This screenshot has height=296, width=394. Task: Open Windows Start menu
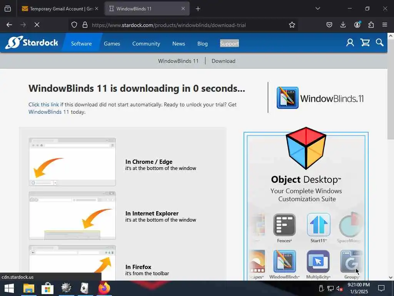pyautogui.click(x=9, y=288)
